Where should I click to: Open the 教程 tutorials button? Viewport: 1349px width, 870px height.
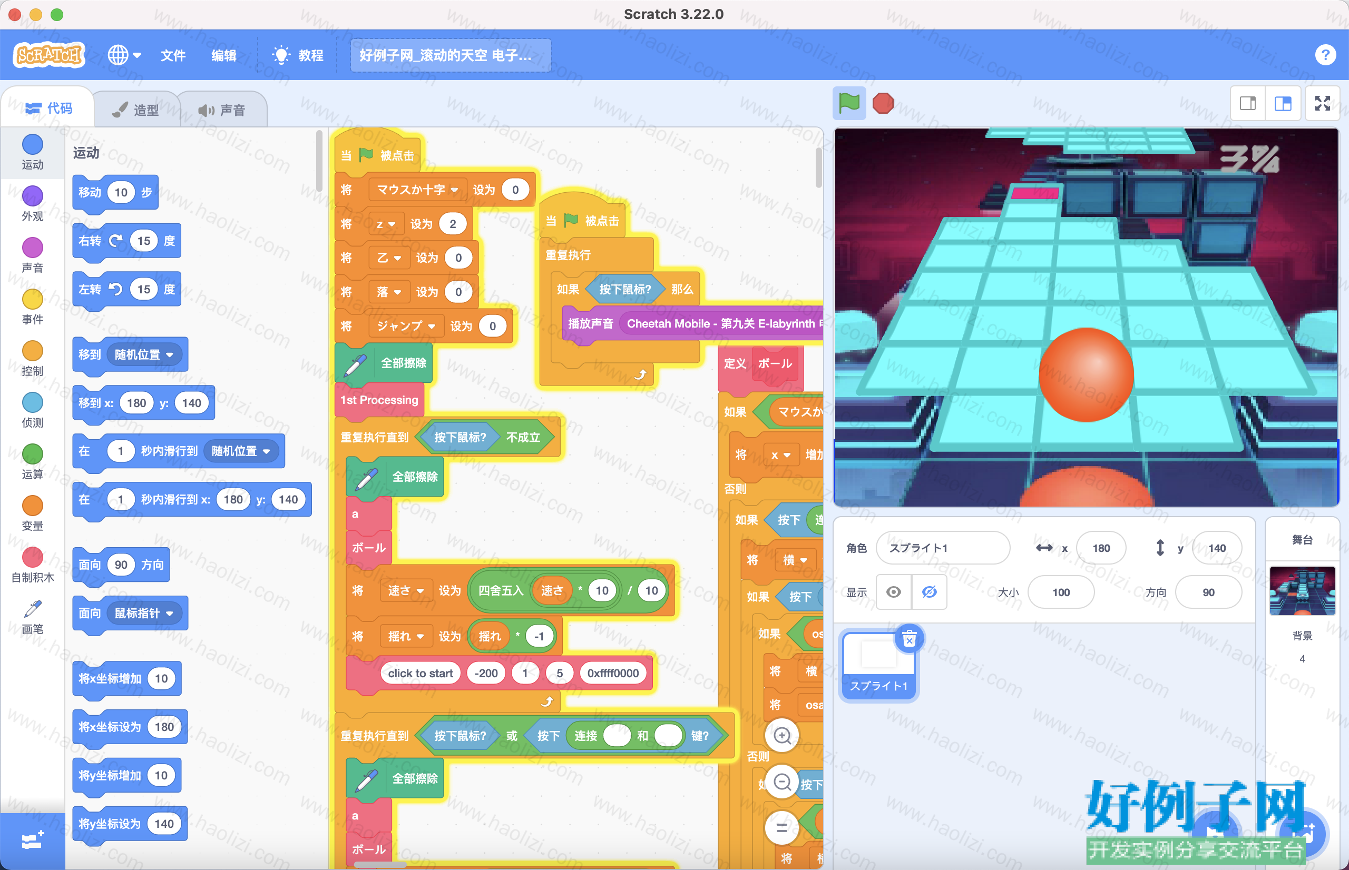coord(298,55)
